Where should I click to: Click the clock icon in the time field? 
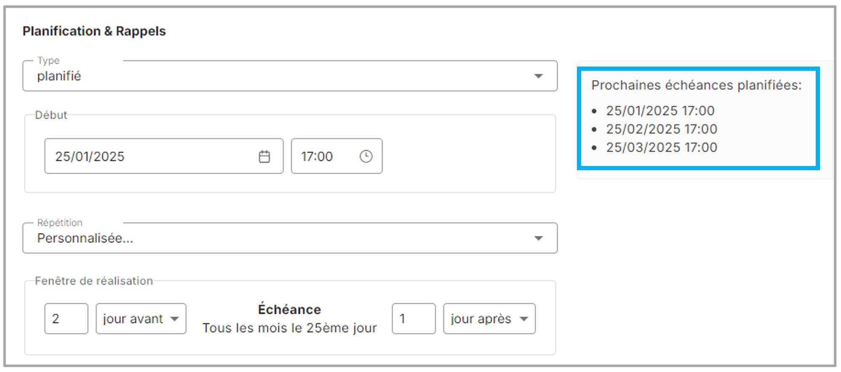point(366,156)
